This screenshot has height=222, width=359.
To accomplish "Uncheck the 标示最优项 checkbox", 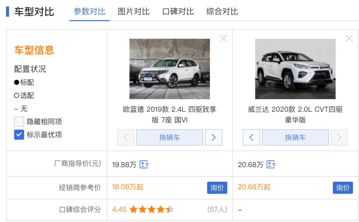I will pos(19,135).
